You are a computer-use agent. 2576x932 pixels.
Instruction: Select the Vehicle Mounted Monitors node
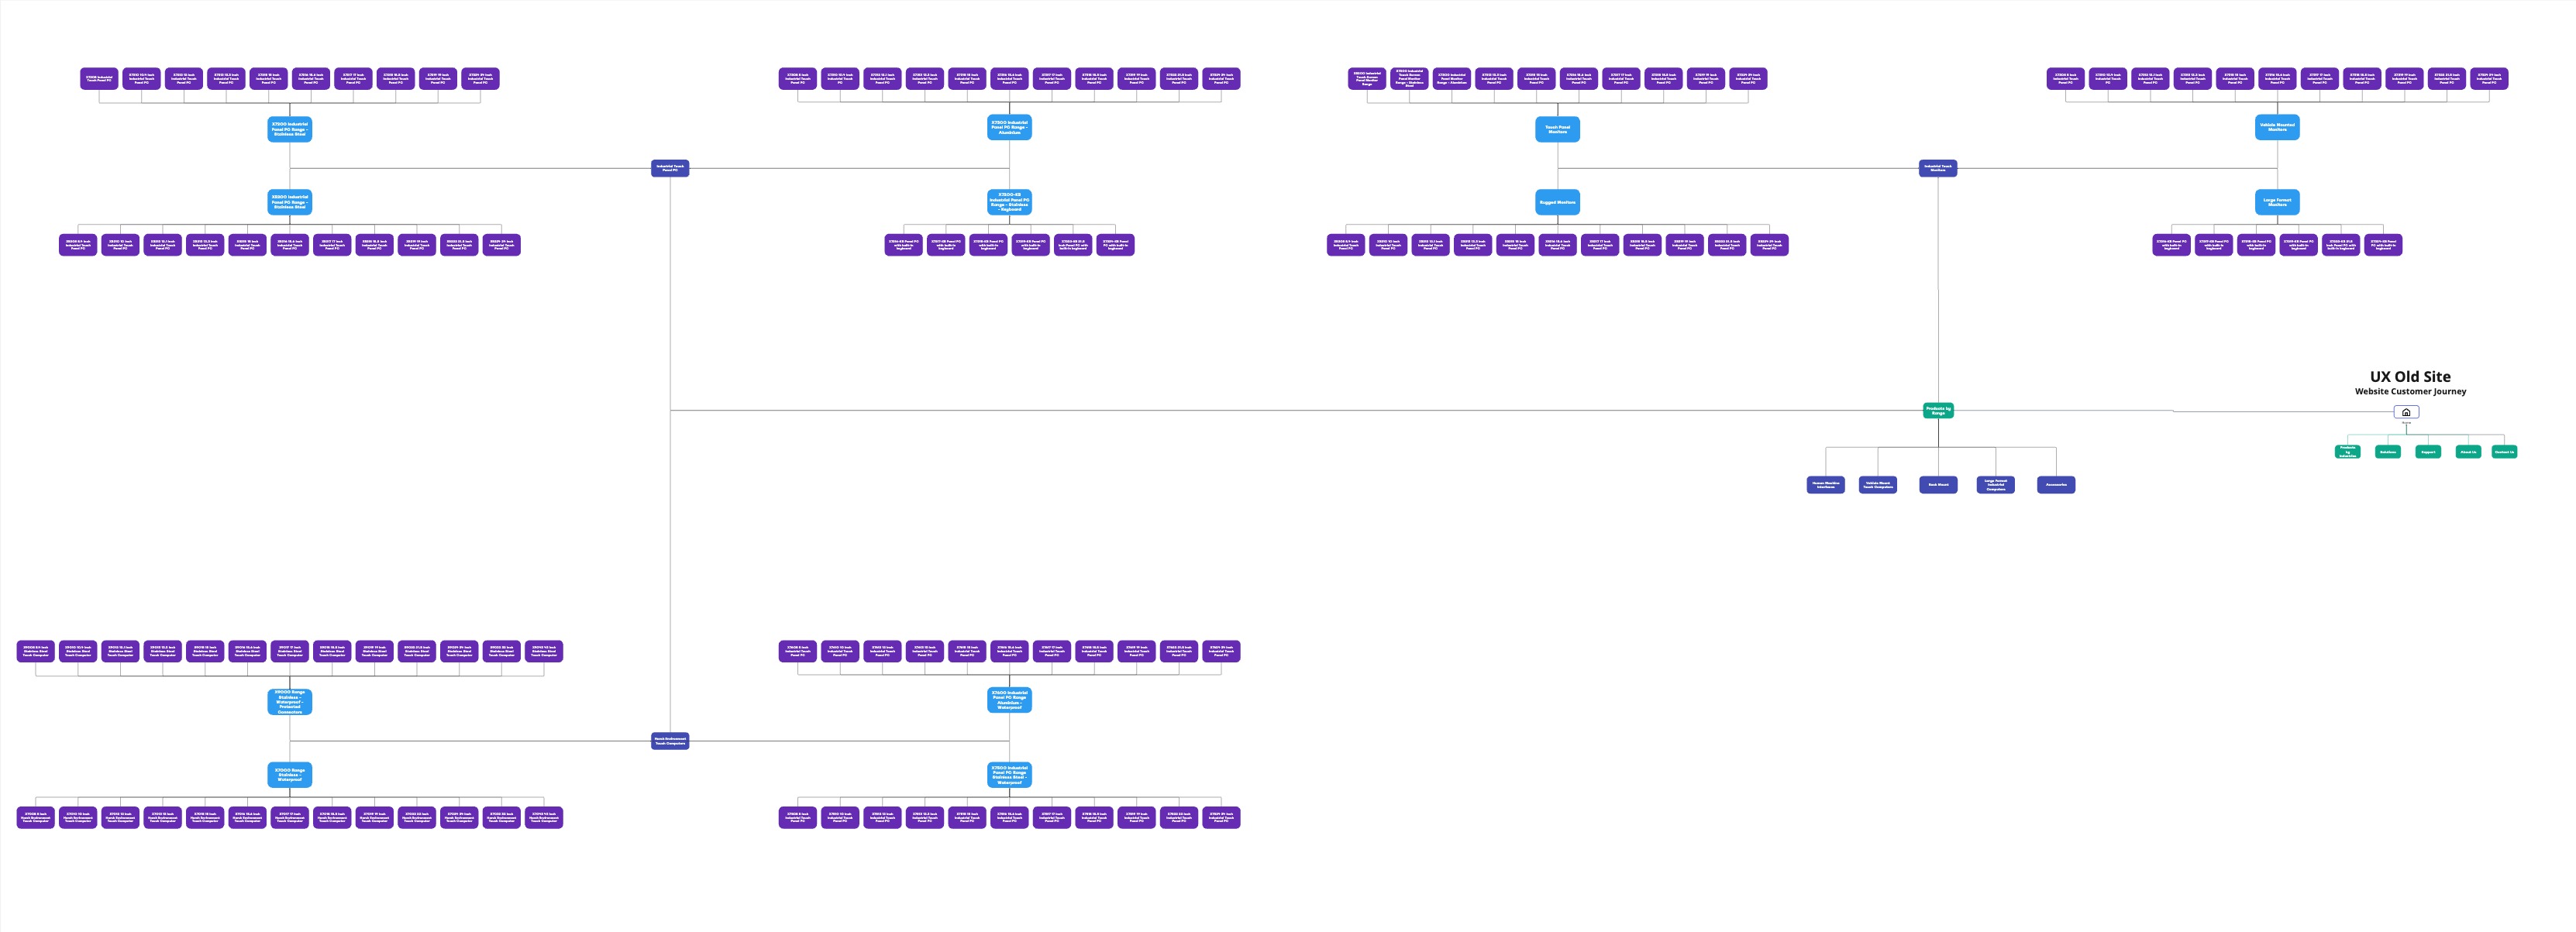pyautogui.click(x=2277, y=127)
